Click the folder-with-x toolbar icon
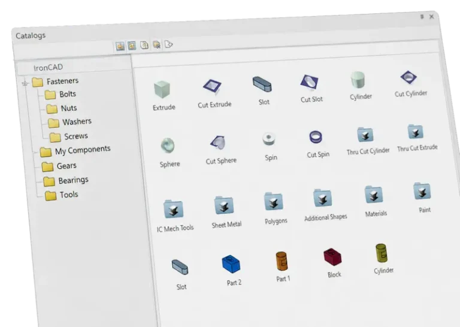This screenshot has width=460, height=327. click(157, 45)
